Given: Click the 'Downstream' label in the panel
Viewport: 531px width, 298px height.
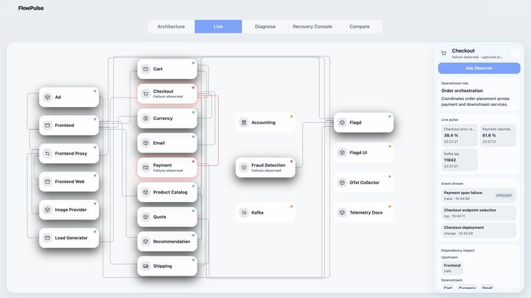Looking at the screenshot, I should [x=452, y=280].
